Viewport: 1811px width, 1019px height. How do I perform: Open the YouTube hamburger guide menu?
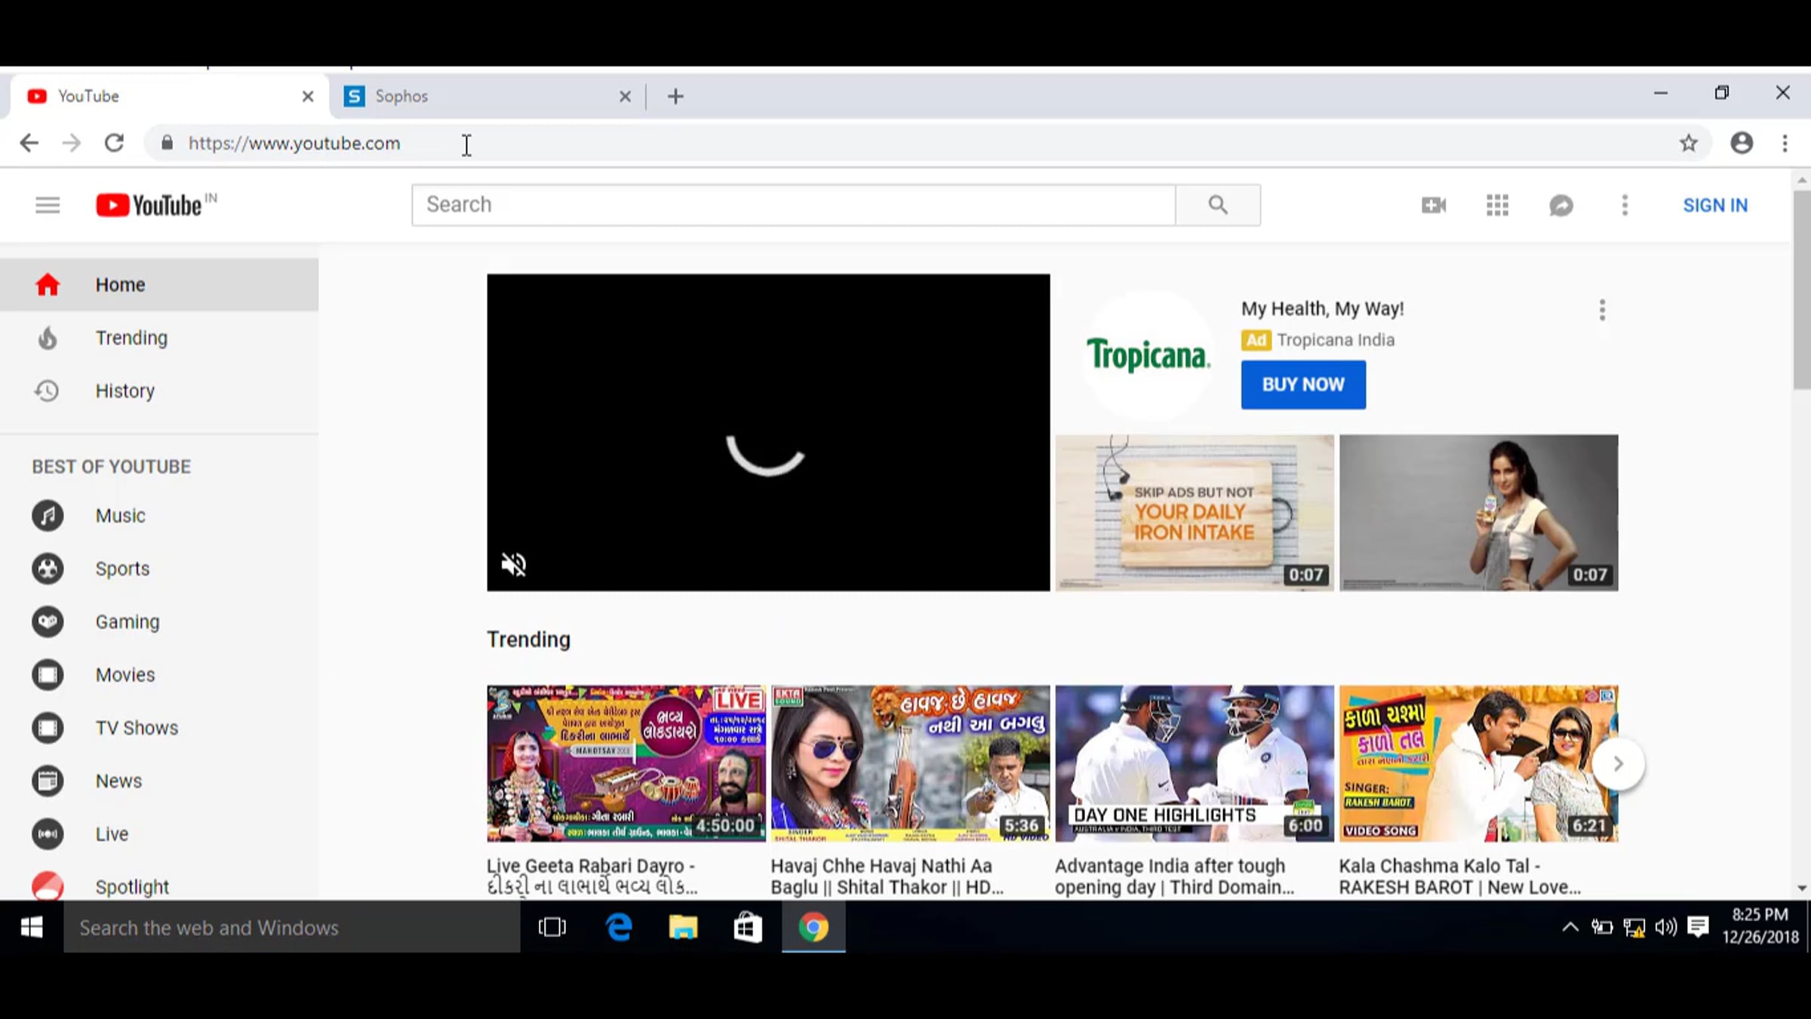48,205
